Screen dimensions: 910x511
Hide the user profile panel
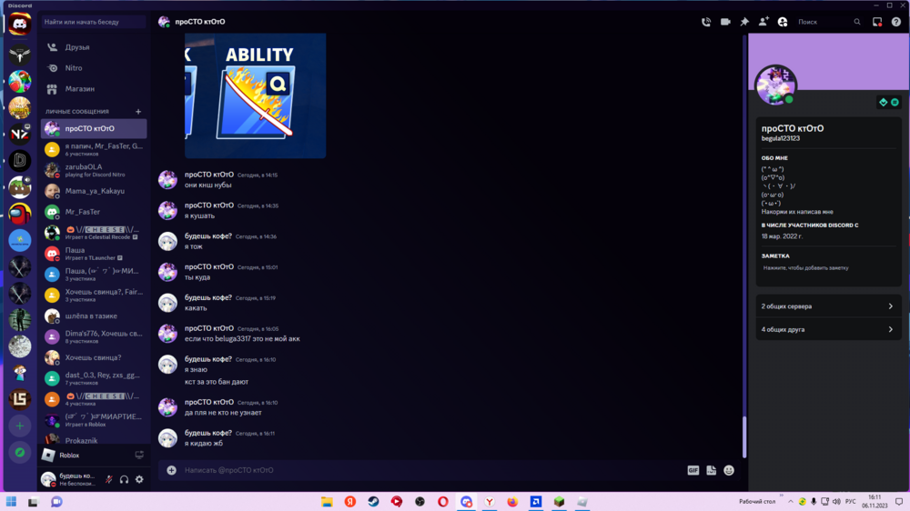pyautogui.click(x=783, y=22)
